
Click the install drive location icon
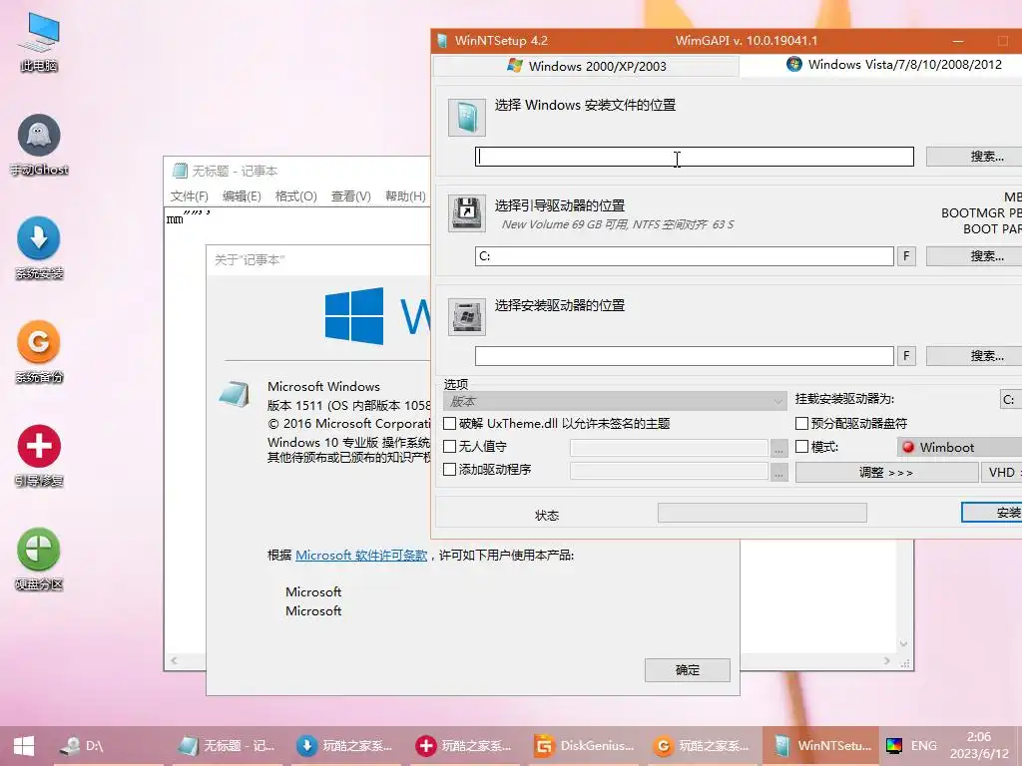point(467,316)
